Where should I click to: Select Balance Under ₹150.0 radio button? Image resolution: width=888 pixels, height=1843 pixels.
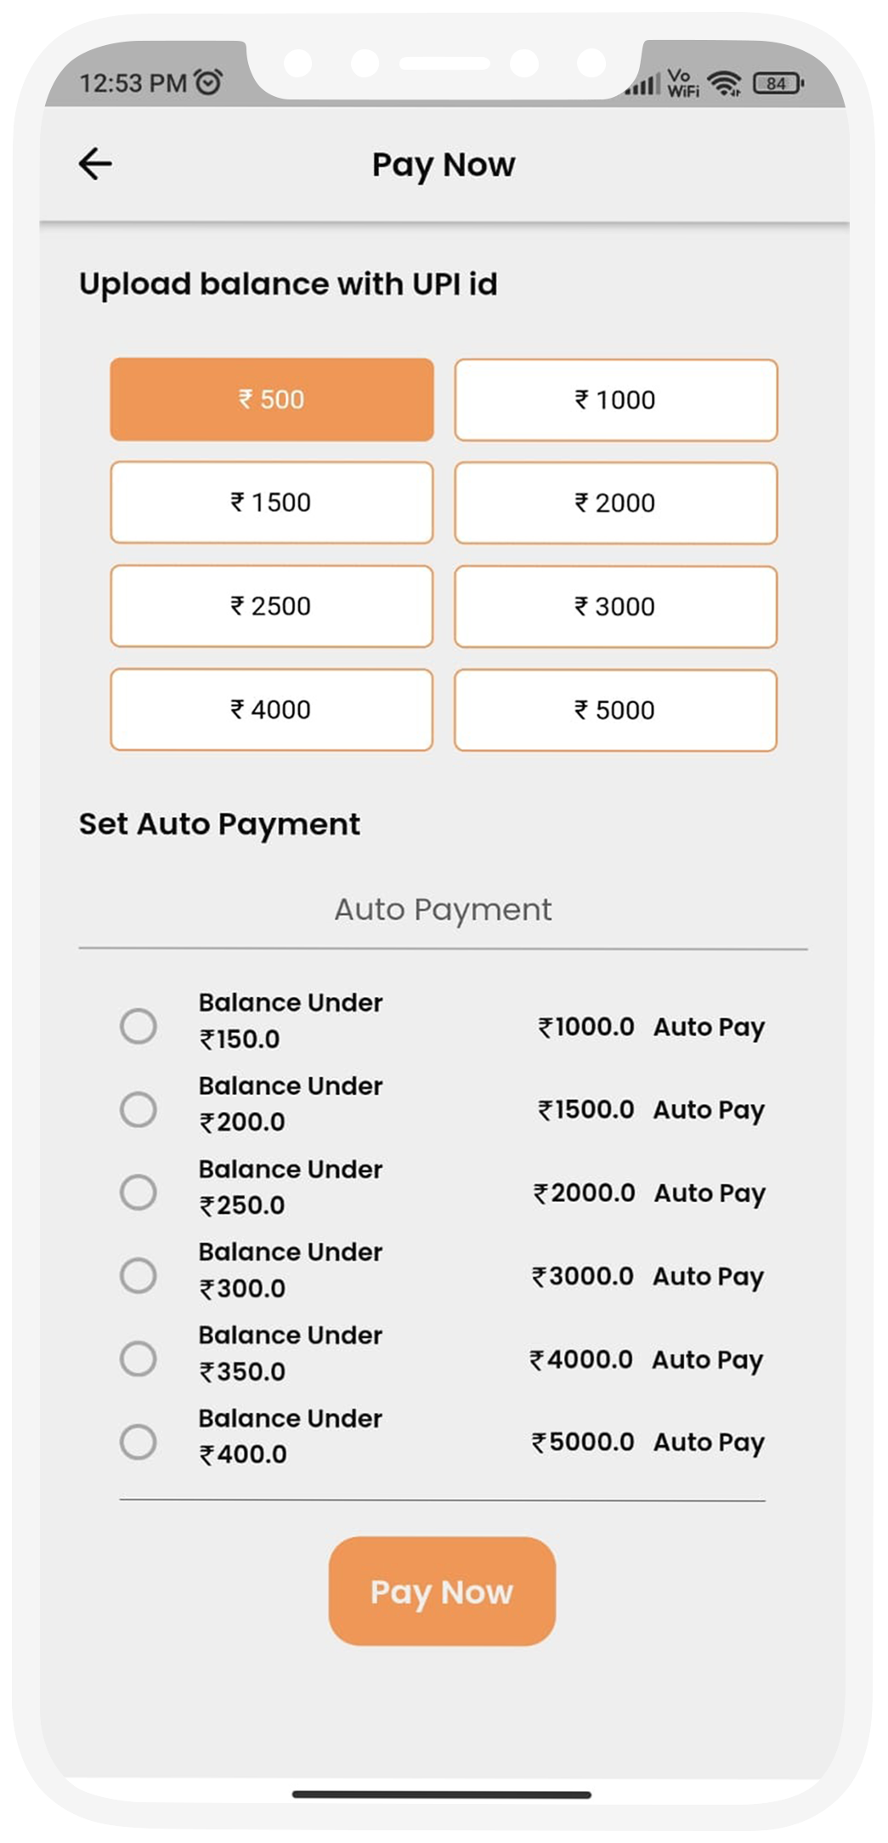(x=139, y=1026)
